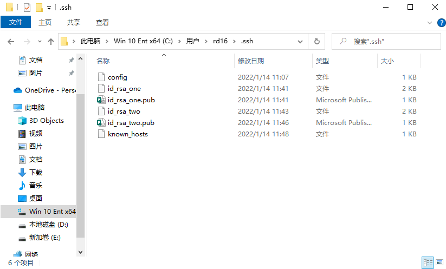
Task: Open 桌面 folder in the sidebar
Action: [x=36, y=198]
